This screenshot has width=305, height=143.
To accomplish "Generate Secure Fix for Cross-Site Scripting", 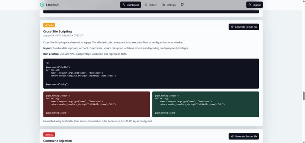I will pos(244,27).
